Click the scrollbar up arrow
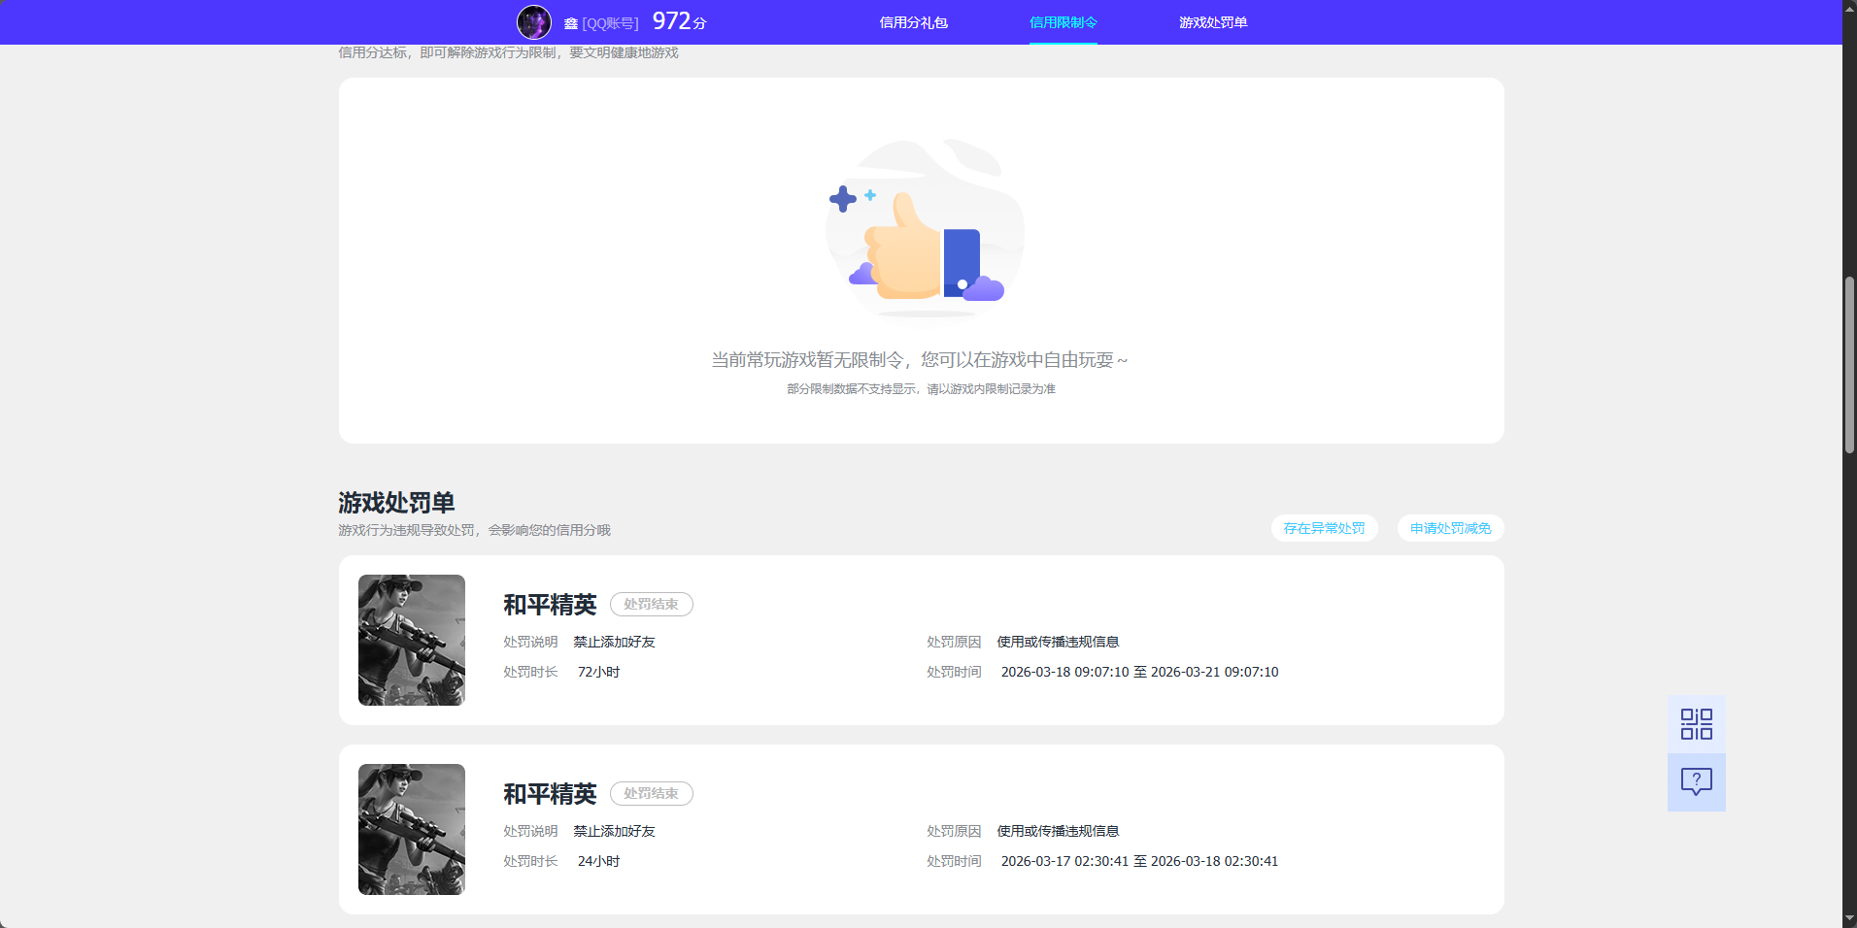The image size is (1857, 928). [x=1849, y=8]
